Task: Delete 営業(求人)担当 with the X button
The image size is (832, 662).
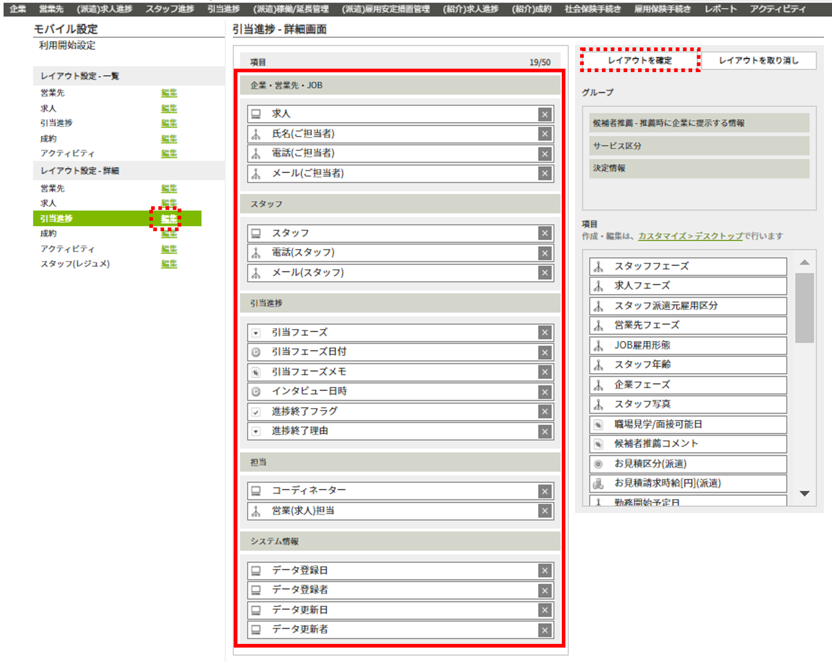Action: (x=544, y=511)
